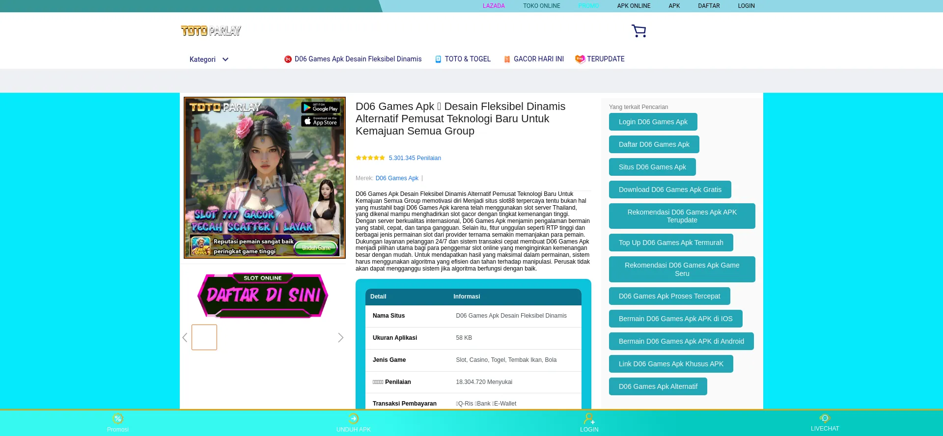Image resolution: width=943 pixels, height=436 pixels.
Task: Open the GACOR HARI INI link
Action: coord(539,59)
